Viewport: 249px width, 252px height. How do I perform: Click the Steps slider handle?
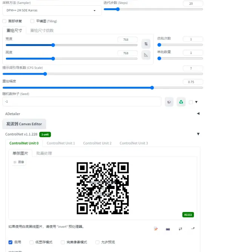[118, 9]
